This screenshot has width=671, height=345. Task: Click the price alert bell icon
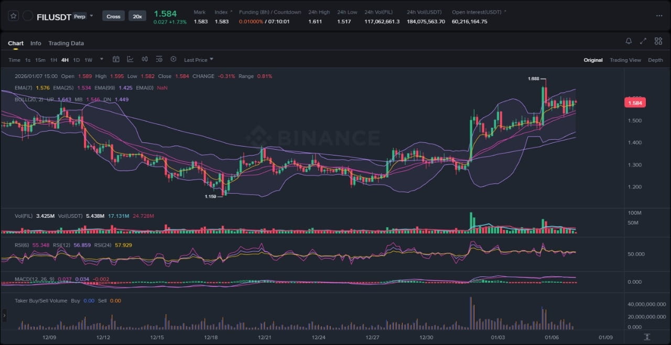[629, 41]
